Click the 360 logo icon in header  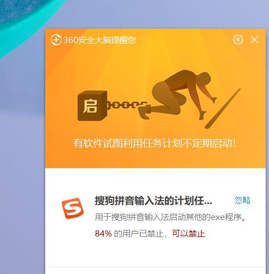tap(56, 40)
